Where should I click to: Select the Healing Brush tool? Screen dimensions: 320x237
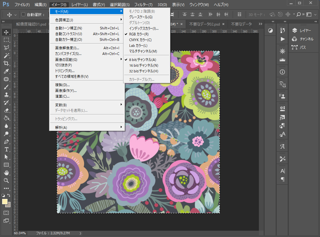click(x=6, y=79)
